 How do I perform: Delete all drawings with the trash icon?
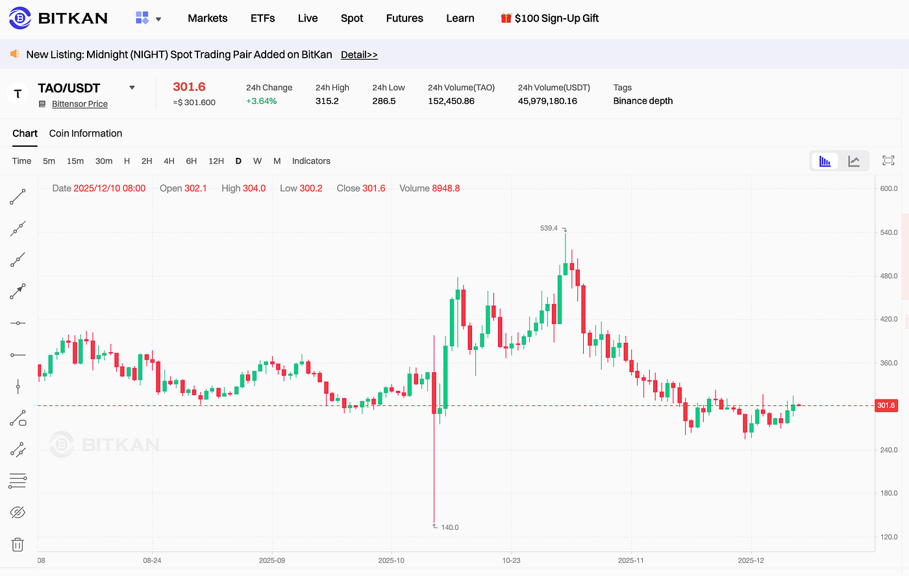point(18,544)
